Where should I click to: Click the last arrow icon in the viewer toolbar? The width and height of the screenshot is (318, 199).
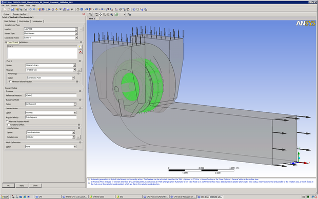pyautogui.click(x=129, y=14)
